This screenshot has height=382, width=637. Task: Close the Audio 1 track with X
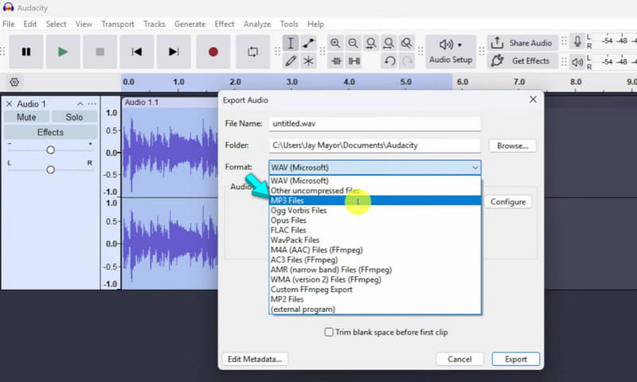click(x=9, y=104)
